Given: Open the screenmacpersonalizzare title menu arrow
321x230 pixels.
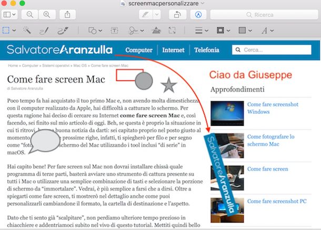Looking at the screenshot, I should click(x=203, y=3).
